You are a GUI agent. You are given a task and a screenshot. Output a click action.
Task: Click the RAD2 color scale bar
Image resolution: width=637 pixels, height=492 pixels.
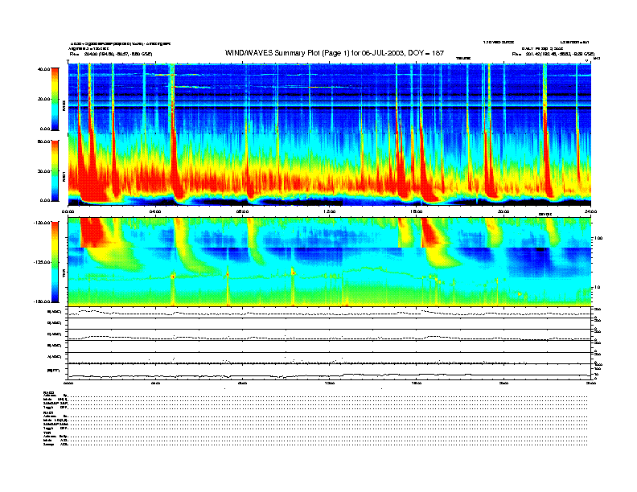[x=55, y=99]
